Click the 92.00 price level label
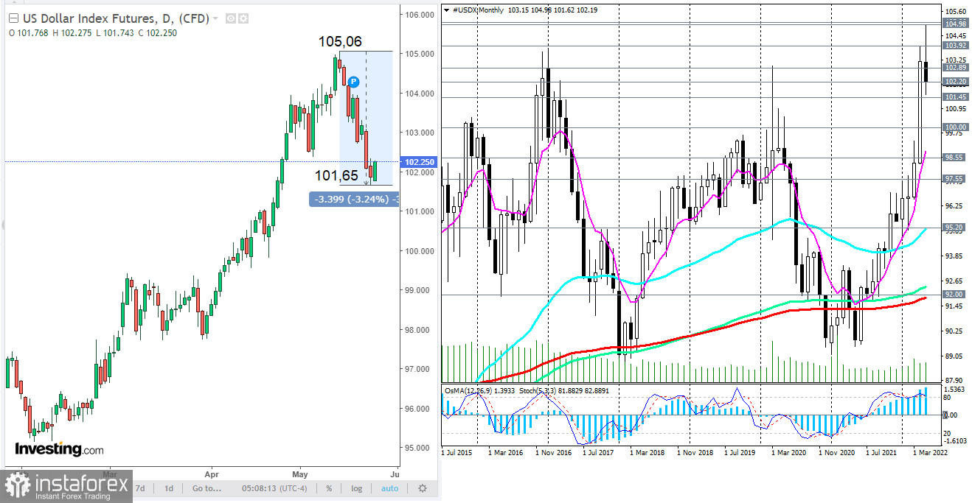The image size is (972, 503). pyautogui.click(x=956, y=294)
